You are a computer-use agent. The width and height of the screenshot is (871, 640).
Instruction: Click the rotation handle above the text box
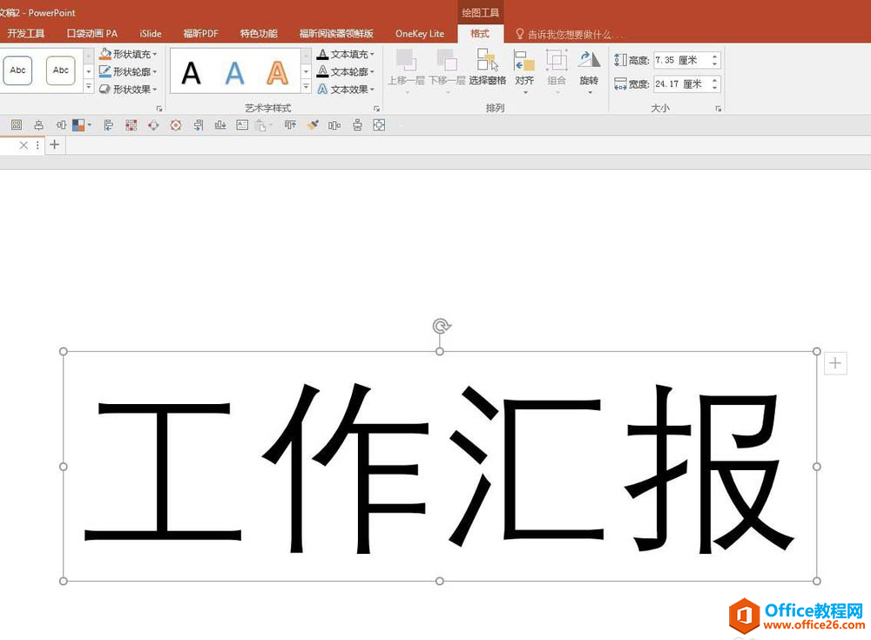442,327
